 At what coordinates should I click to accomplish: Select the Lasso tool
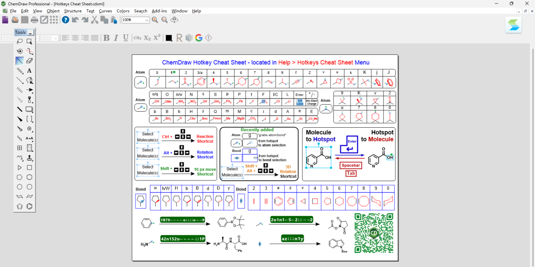[x=20, y=41]
